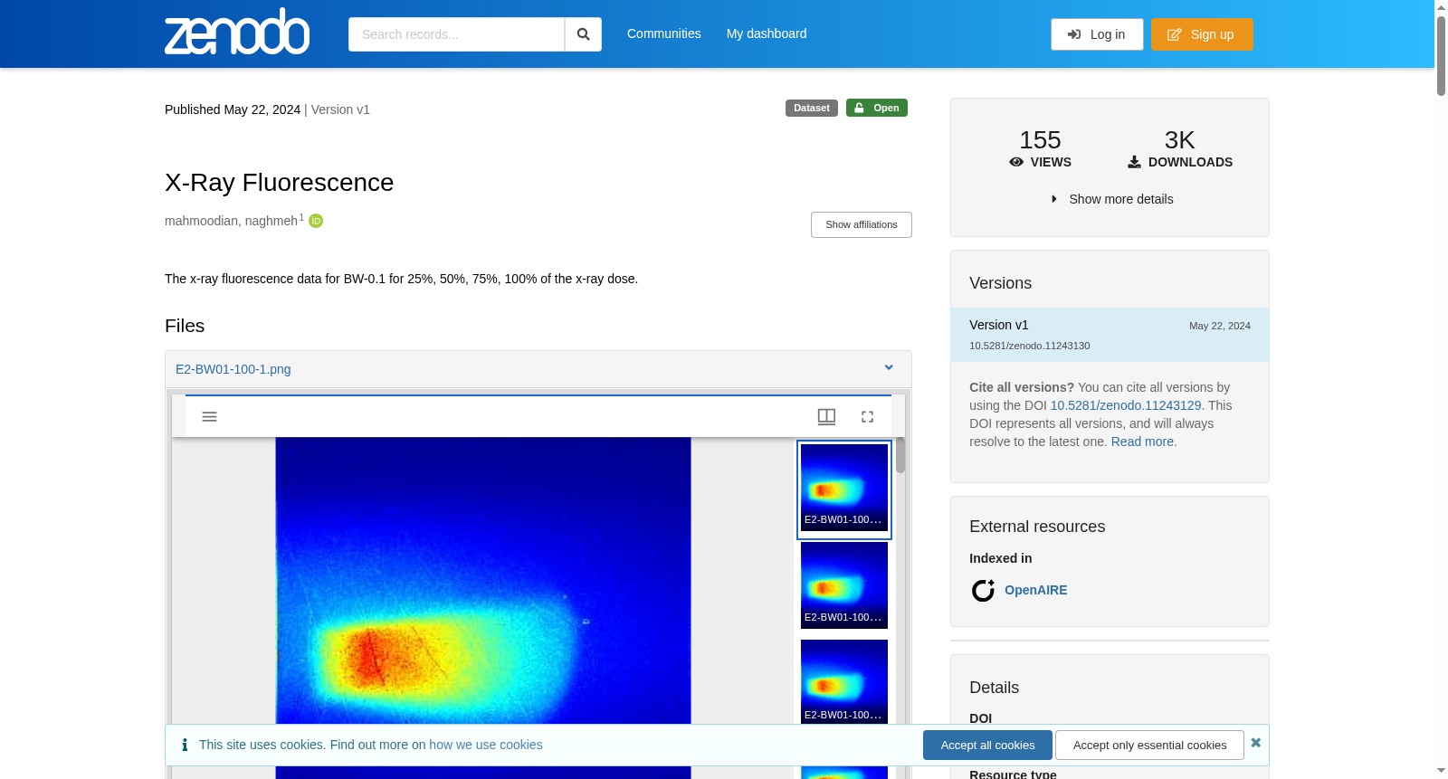The height and width of the screenshot is (779, 1448).
Task: Select the first selected gallery thumbnail
Action: (844, 489)
